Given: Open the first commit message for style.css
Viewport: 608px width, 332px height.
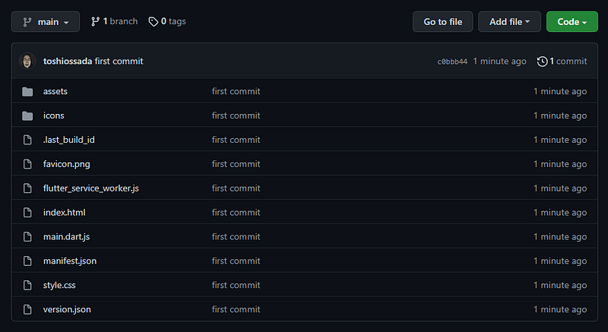Looking at the screenshot, I should (236, 285).
